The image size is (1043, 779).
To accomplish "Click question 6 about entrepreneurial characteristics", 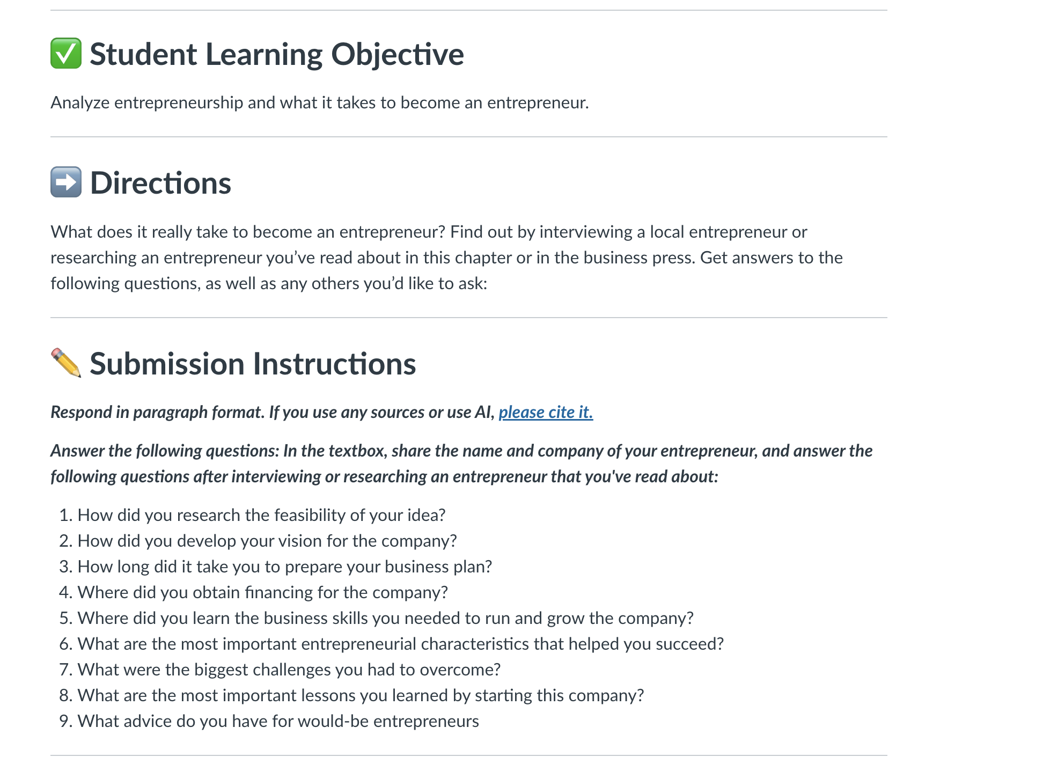I will [x=401, y=644].
